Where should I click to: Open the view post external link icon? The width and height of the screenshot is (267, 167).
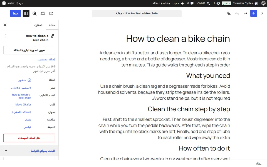[51, 13]
